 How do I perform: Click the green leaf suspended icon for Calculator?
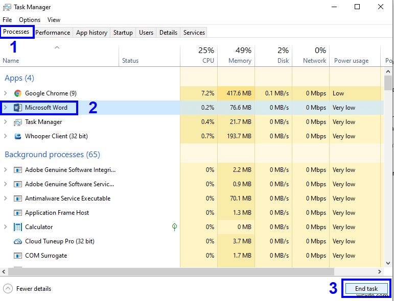[x=174, y=227]
